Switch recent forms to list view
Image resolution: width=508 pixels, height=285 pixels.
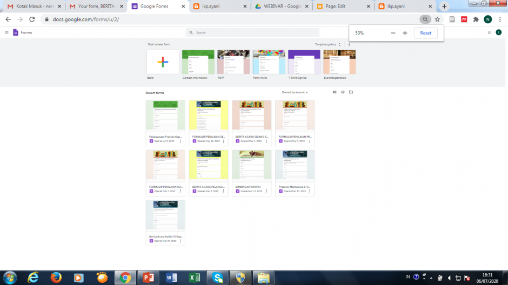(335, 92)
